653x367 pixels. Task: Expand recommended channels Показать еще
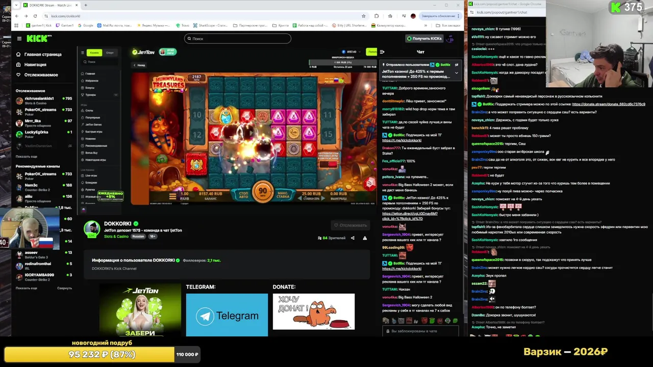26,288
